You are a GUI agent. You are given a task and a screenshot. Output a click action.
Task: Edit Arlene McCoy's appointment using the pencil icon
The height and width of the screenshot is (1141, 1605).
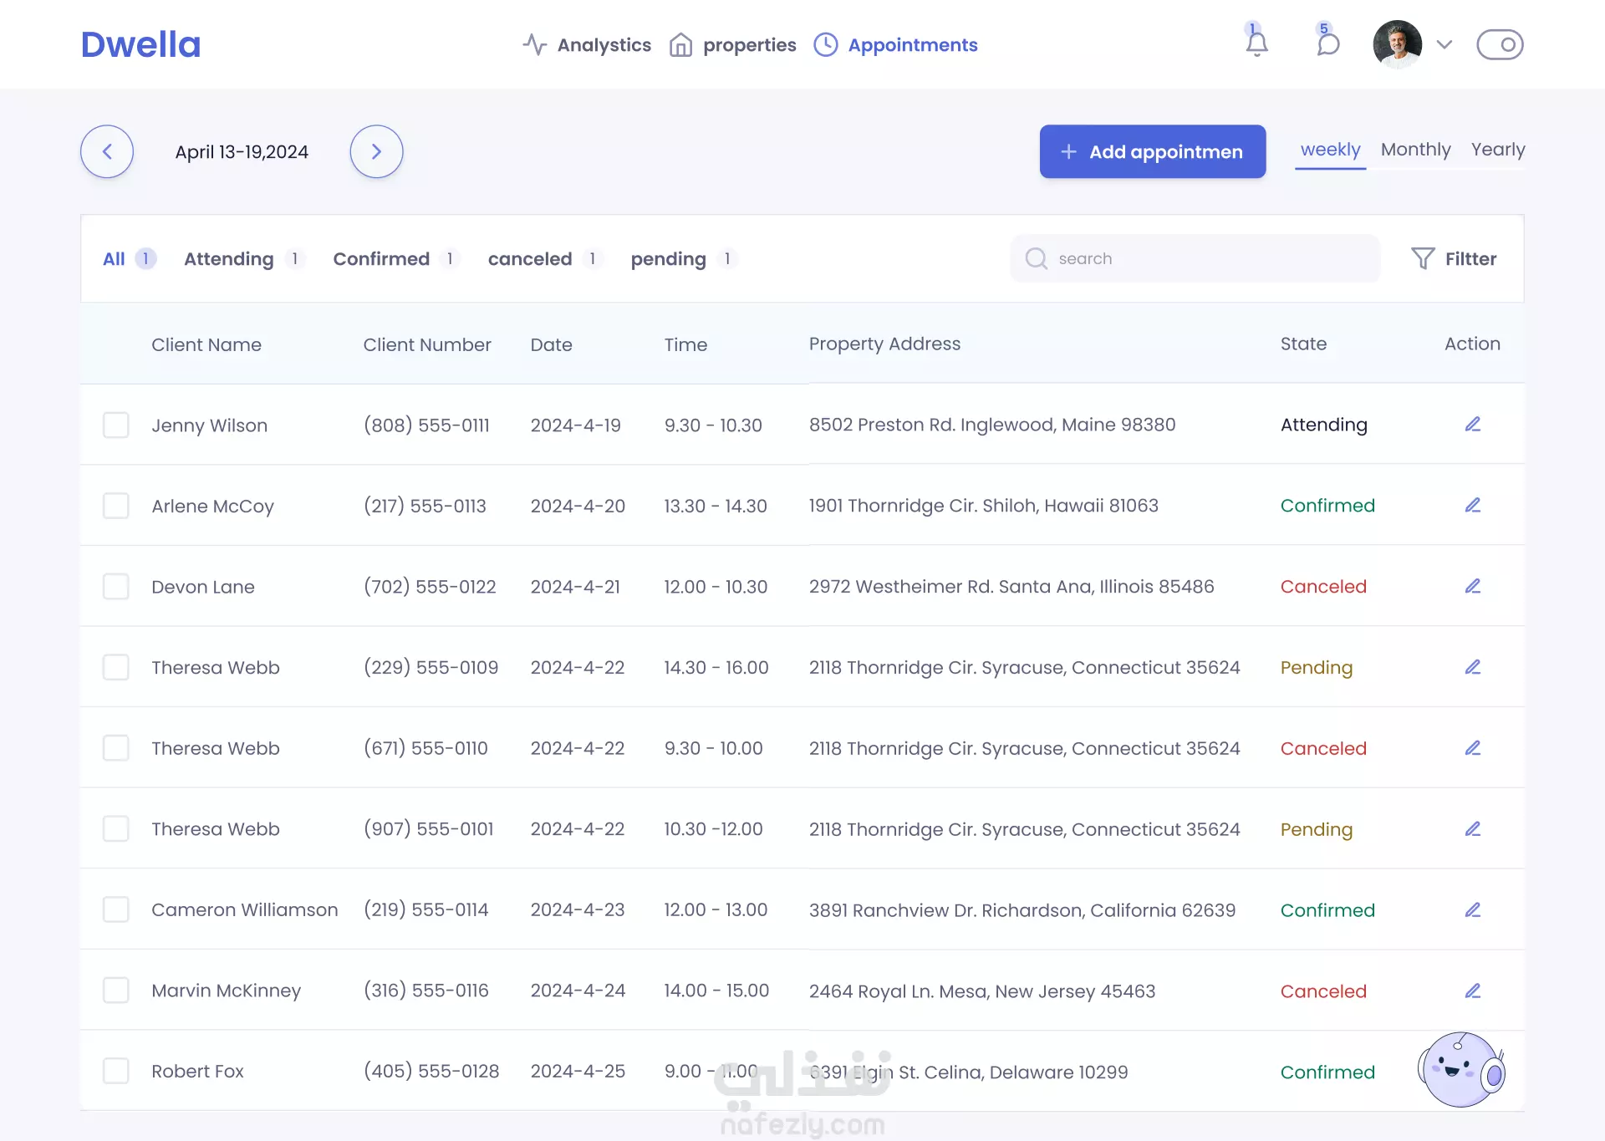point(1473,506)
